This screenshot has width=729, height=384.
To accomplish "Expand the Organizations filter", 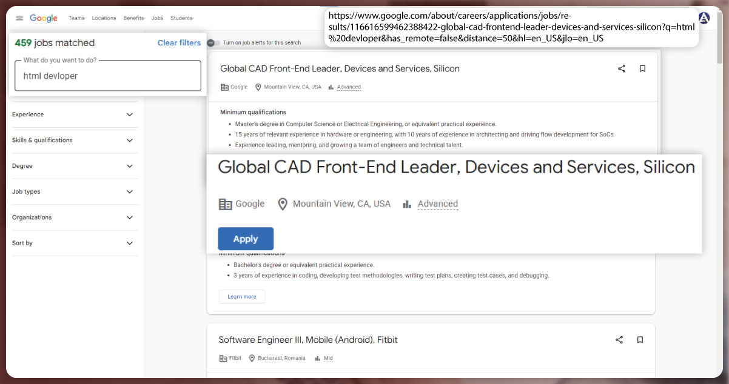I will pyautogui.click(x=75, y=217).
